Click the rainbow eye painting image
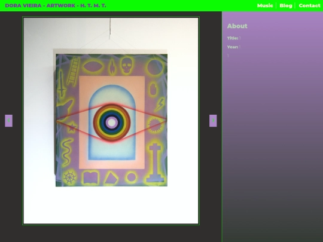Image resolution: width=323 pixels, height=242 pixels. point(111,121)
